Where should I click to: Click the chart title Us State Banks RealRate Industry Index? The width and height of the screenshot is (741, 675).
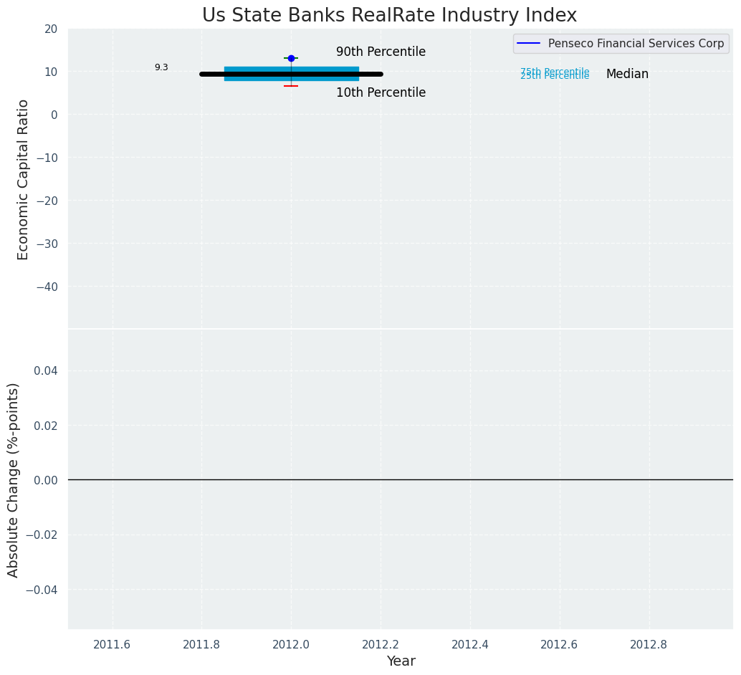click(x=389, y=15)
